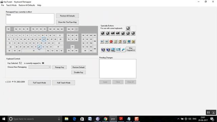The image size is (217, 122).
Task: Open Microsoft Store from the taskbar
Action: [82, 119]
